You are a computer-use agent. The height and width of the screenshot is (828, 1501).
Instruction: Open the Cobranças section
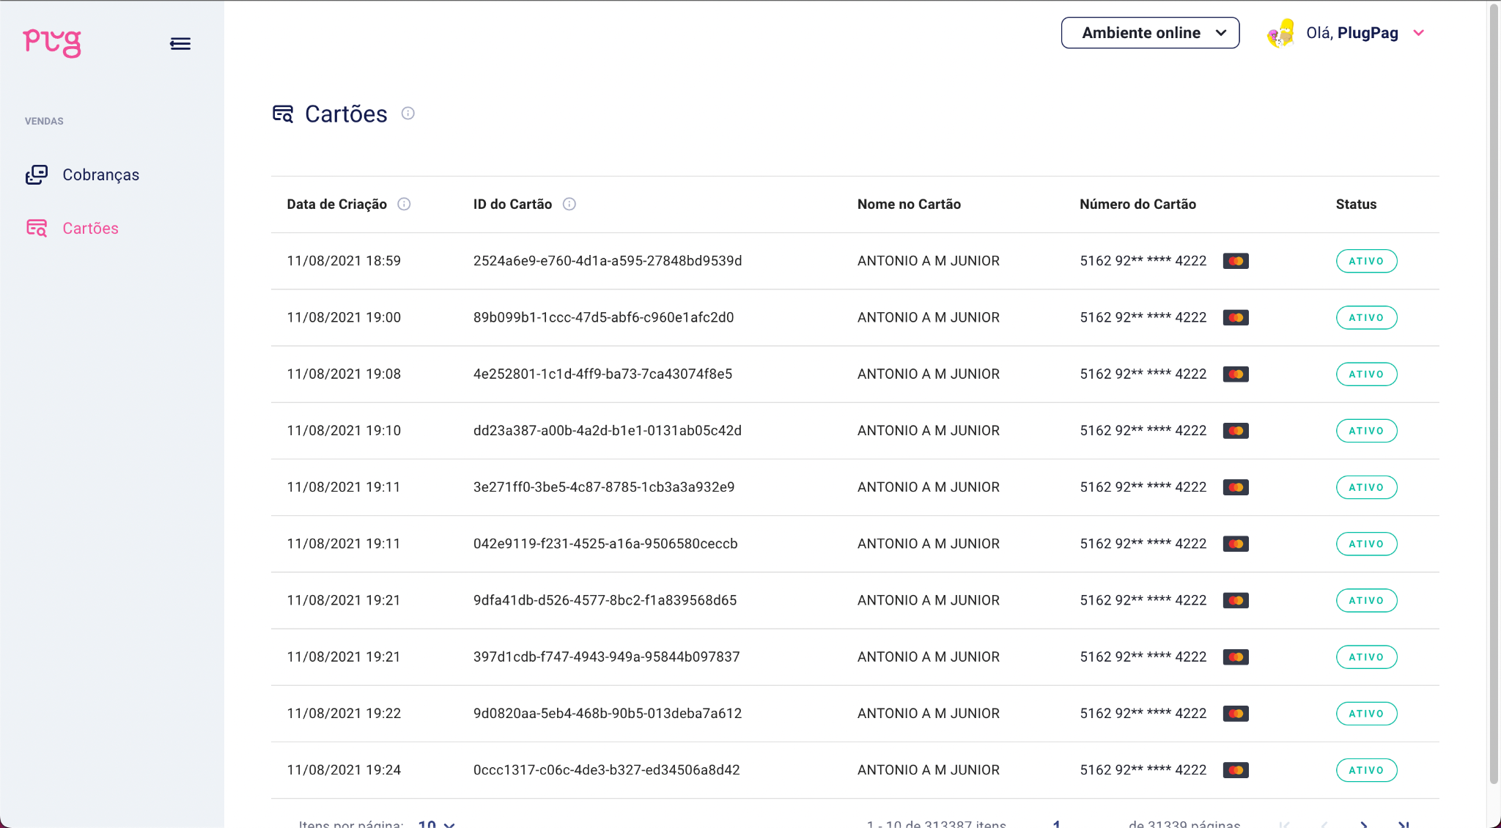point(100,174)
